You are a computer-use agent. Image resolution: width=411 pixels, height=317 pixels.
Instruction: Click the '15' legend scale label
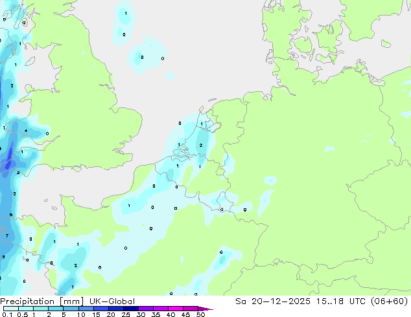pos(96,314)
